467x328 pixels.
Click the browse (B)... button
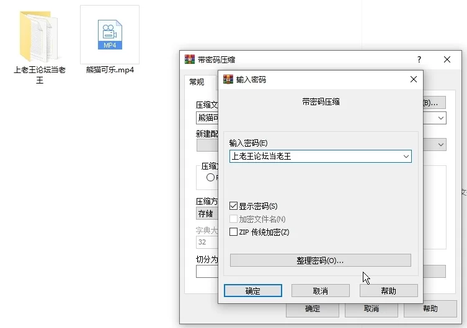point(434,103)
